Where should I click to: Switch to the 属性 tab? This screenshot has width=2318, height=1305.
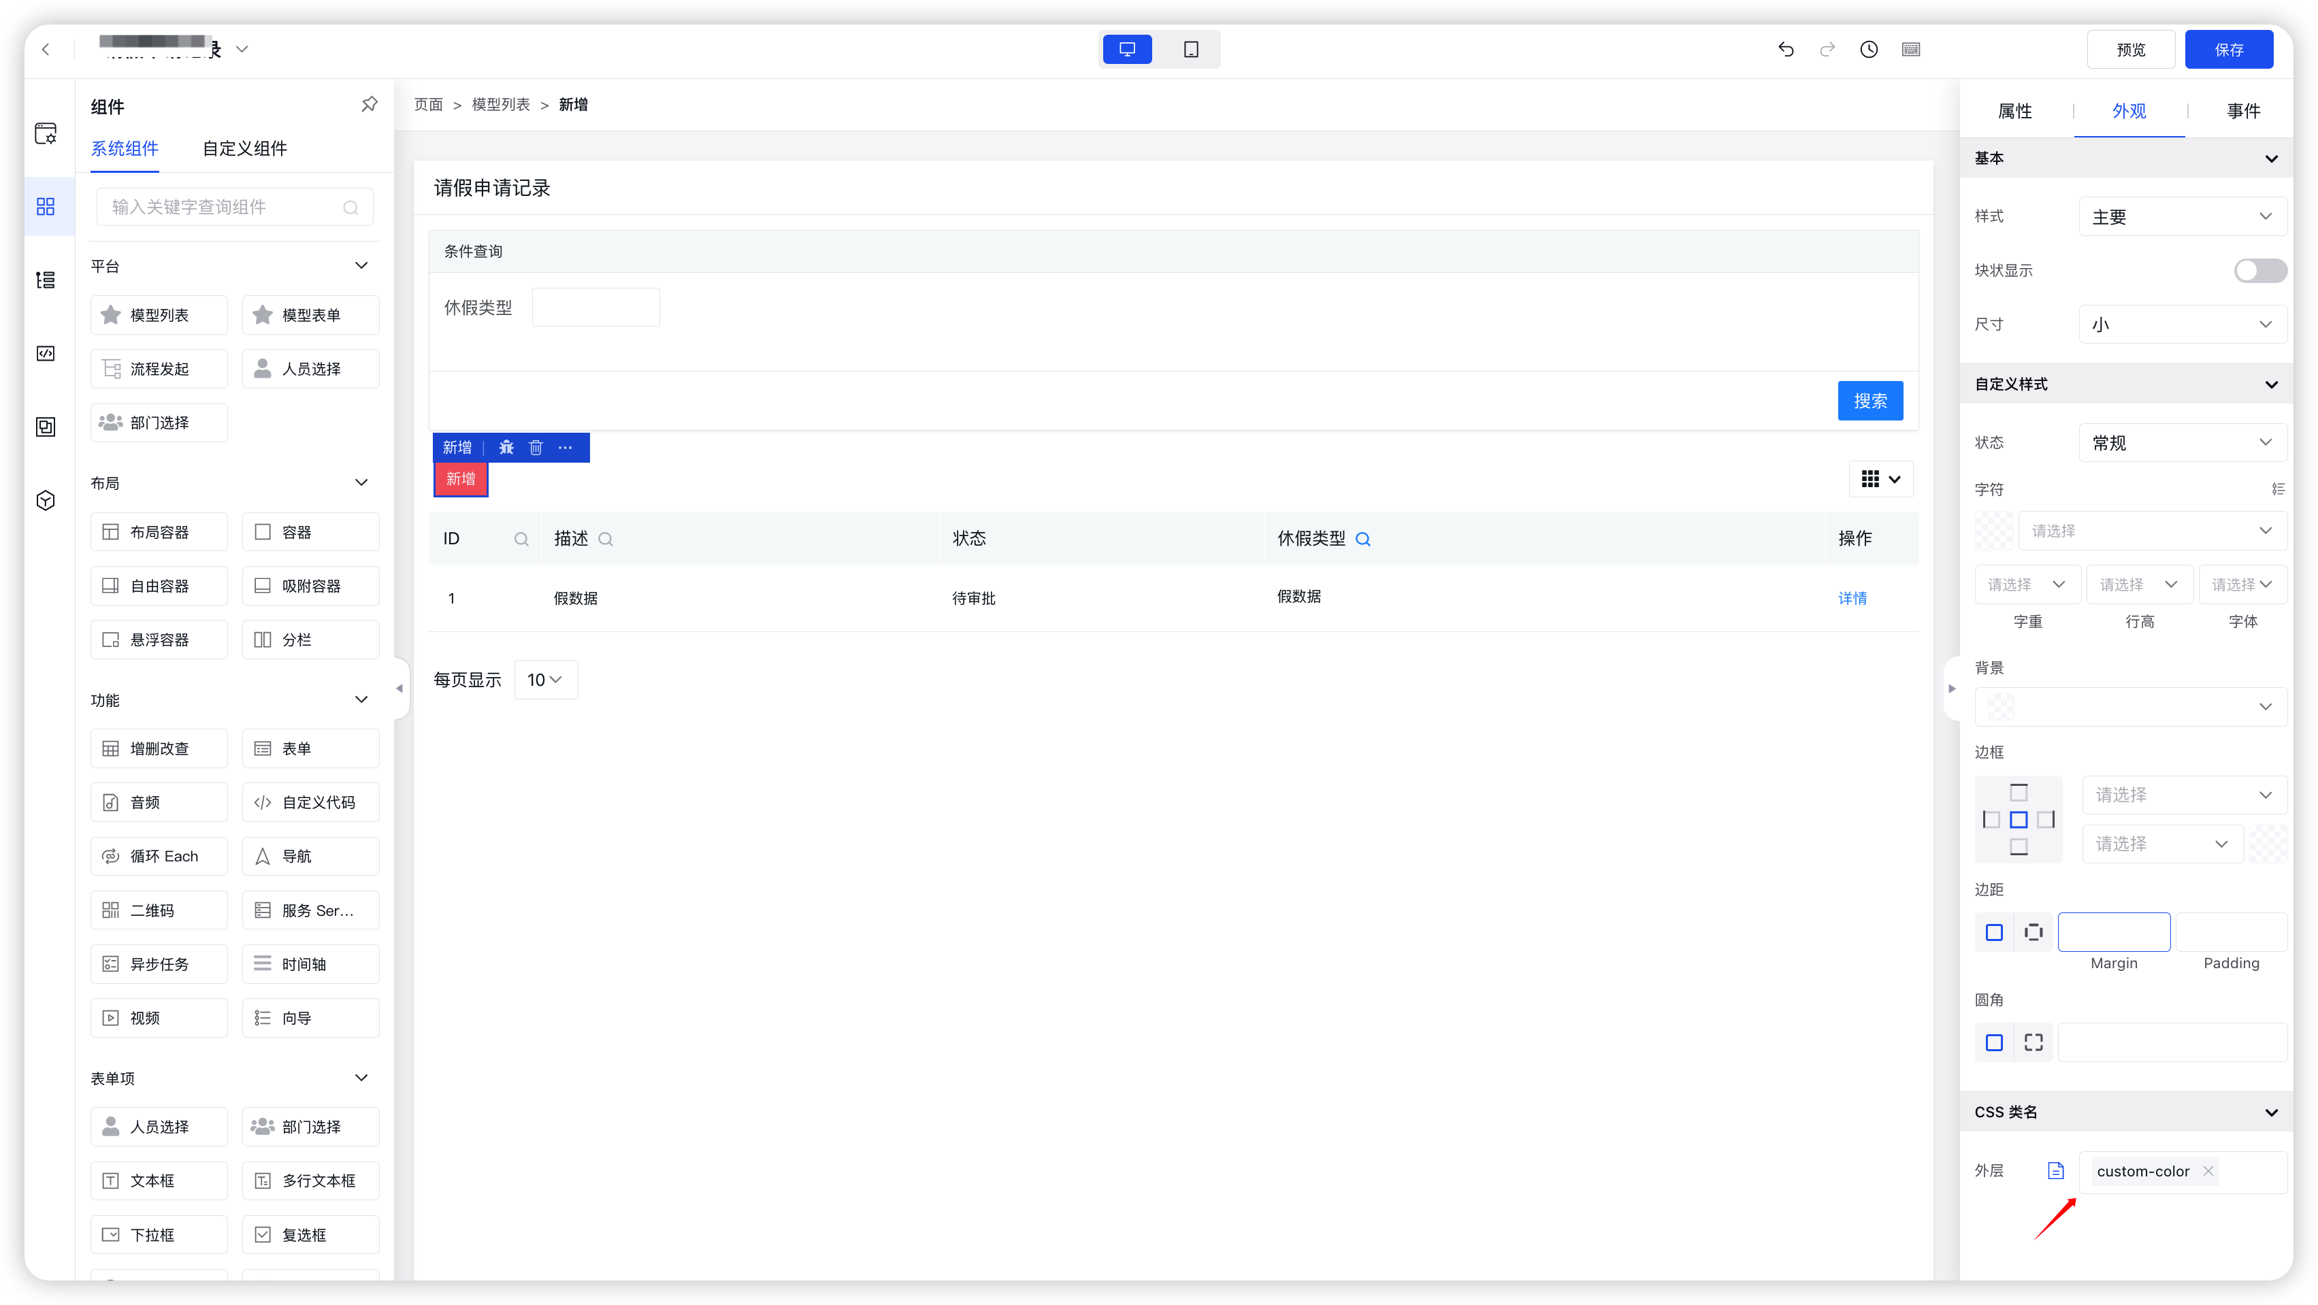coord(2014,111)
